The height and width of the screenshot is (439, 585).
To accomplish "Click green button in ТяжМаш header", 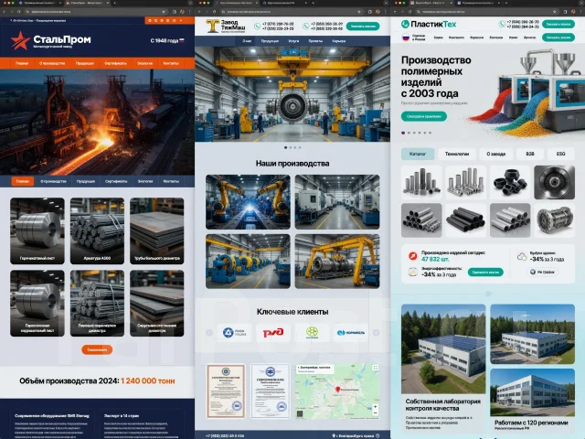I will pyautogui.click(x=363, y=27).
